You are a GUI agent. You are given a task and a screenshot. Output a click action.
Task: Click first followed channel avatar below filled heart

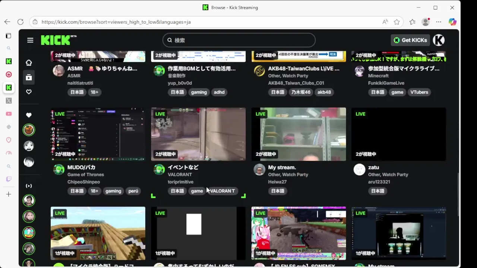click(x=29, y=130)
